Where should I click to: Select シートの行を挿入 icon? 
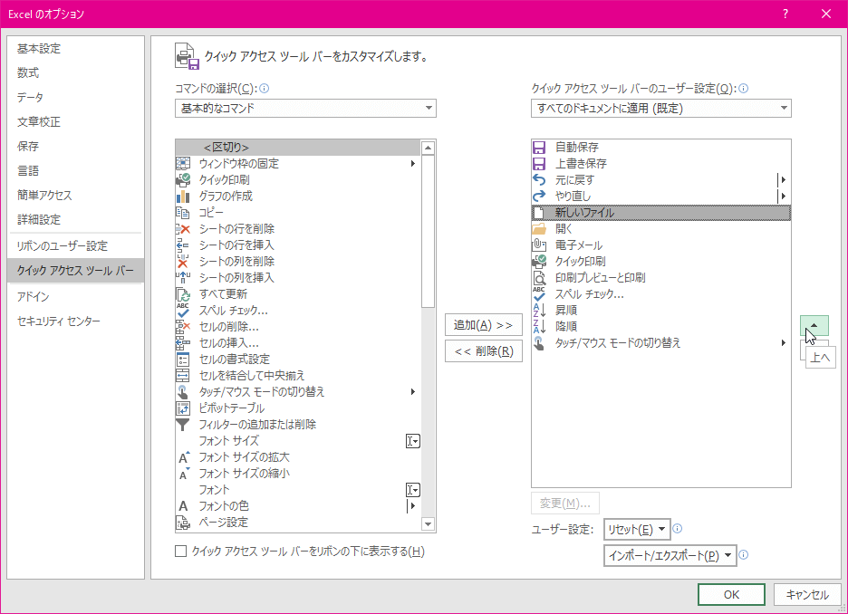click(x=183, y=245)
